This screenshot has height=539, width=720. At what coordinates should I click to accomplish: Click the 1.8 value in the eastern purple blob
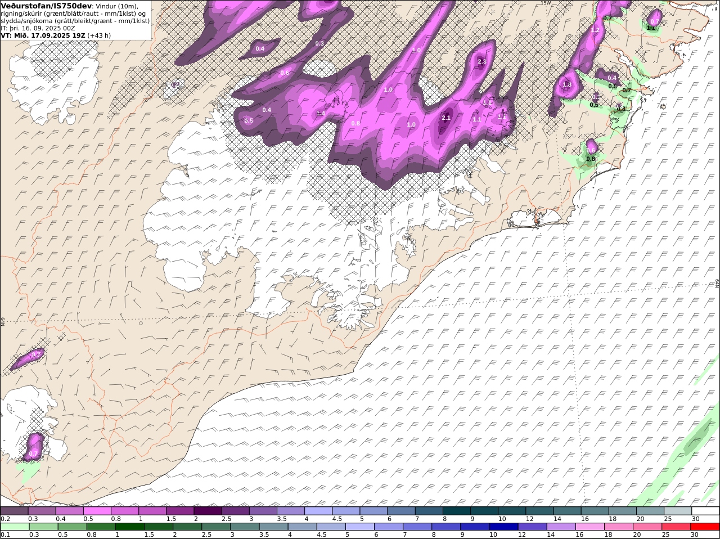pos(567,84)
